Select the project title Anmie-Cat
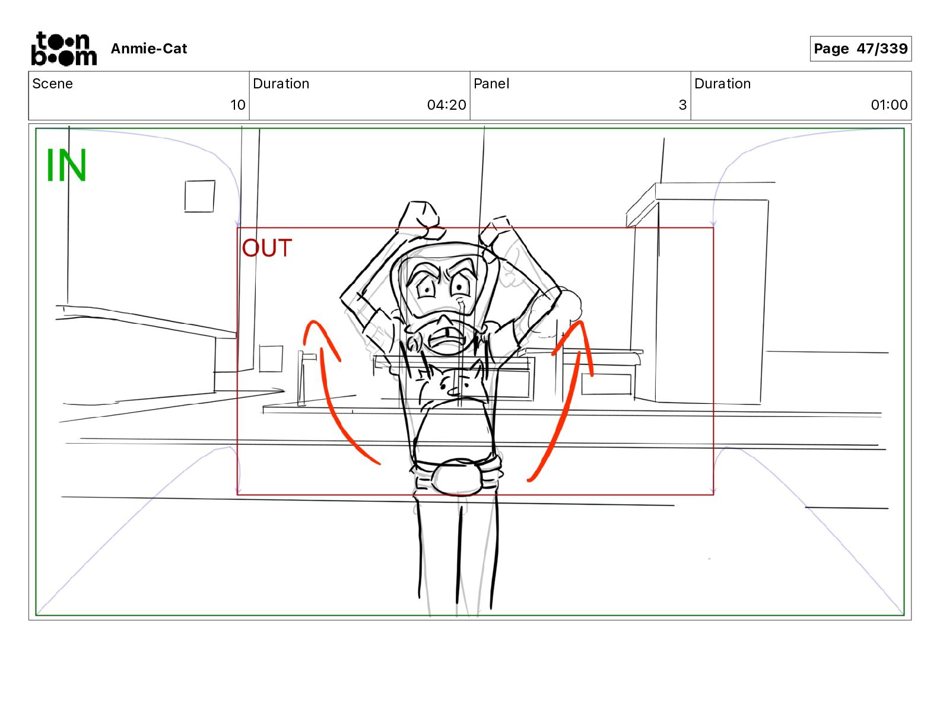Screen dimensions: 940x726 pyautogui.click(x=149, y=49)
